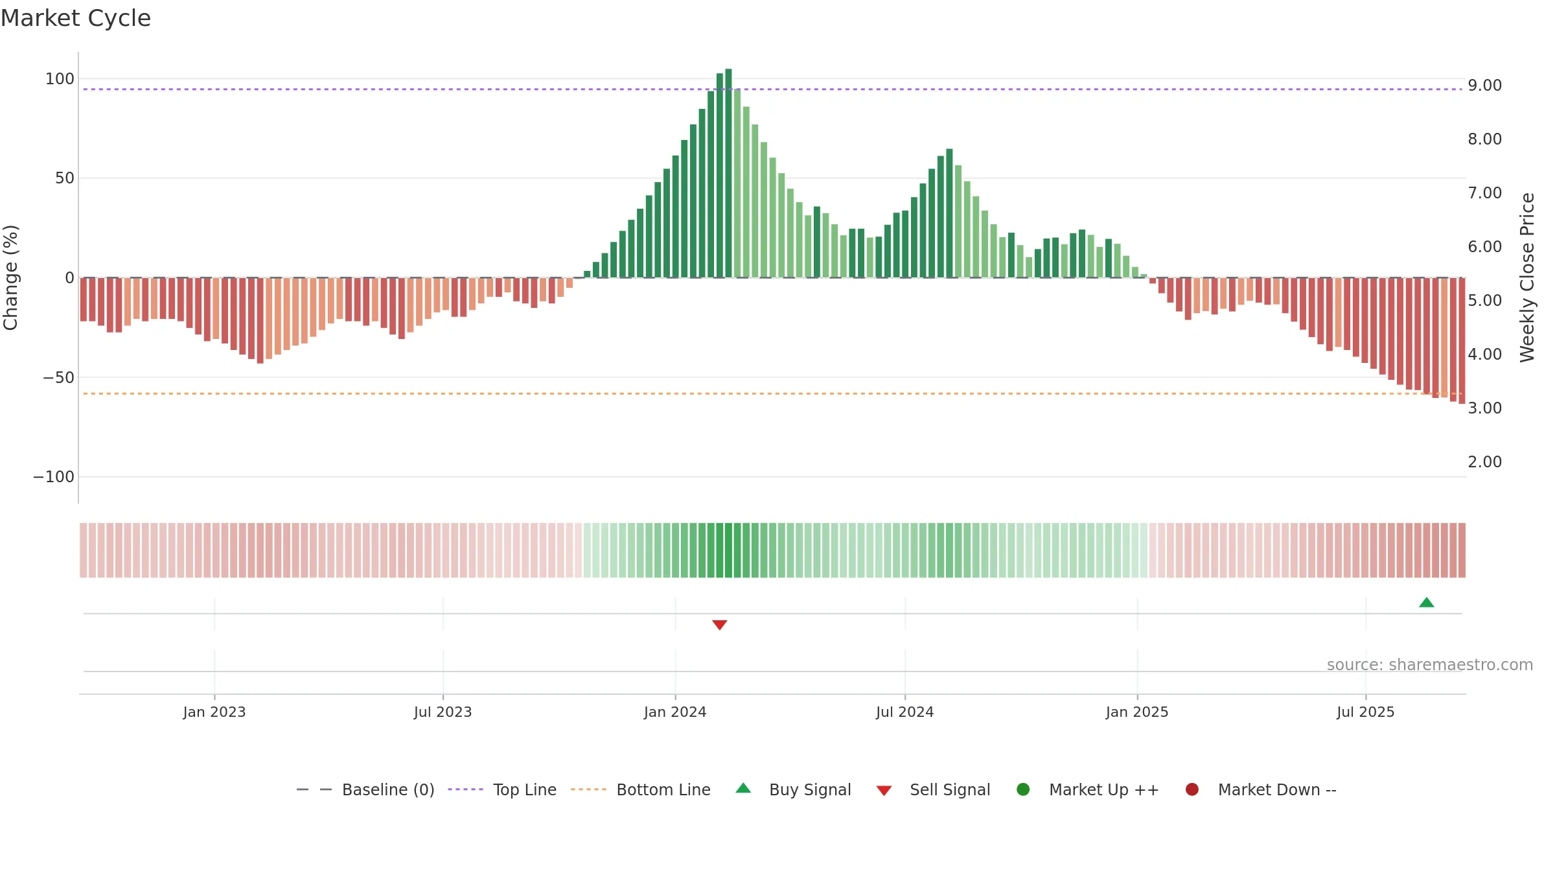Click the green triangle icon in legend
The width and height of the screenshot is (1555, 875).
tap(743, 788)
